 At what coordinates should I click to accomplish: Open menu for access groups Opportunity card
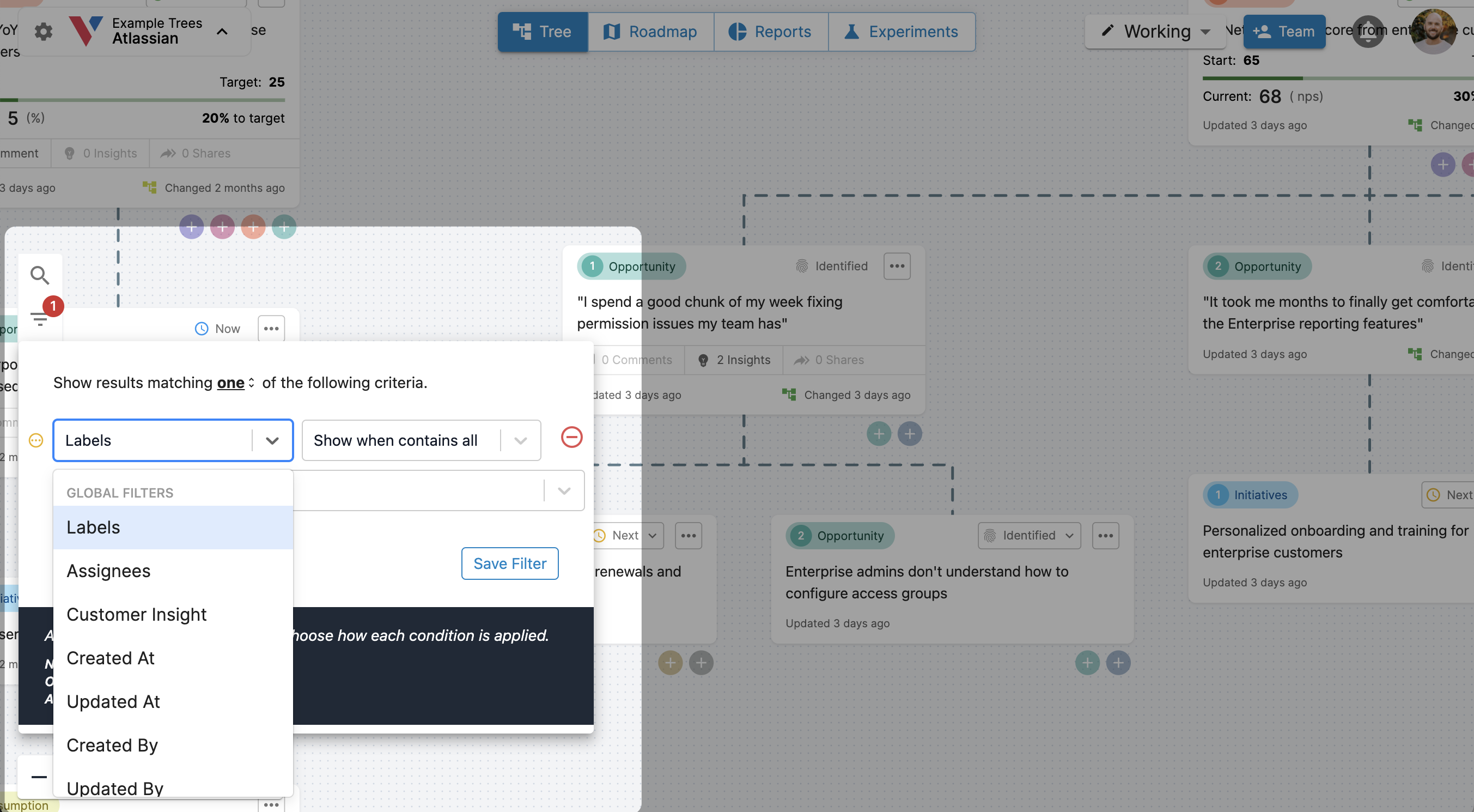(1105, 536)
